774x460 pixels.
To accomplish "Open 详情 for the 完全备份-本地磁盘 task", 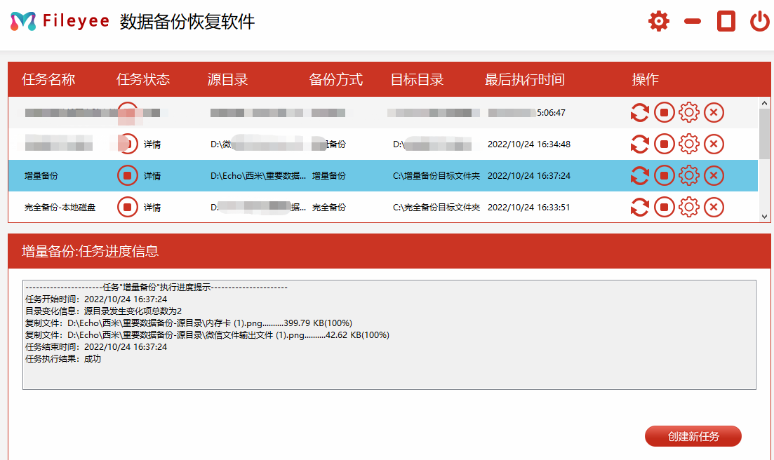I will 152,207.
